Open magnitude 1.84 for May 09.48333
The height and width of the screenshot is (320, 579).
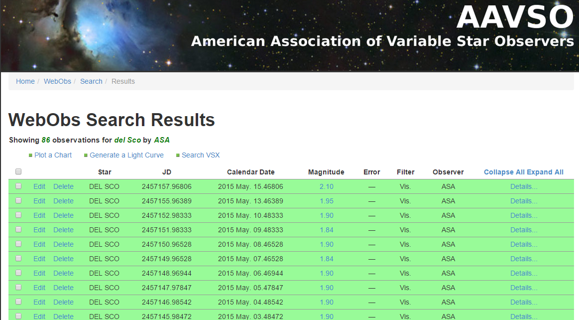(327, 230)
